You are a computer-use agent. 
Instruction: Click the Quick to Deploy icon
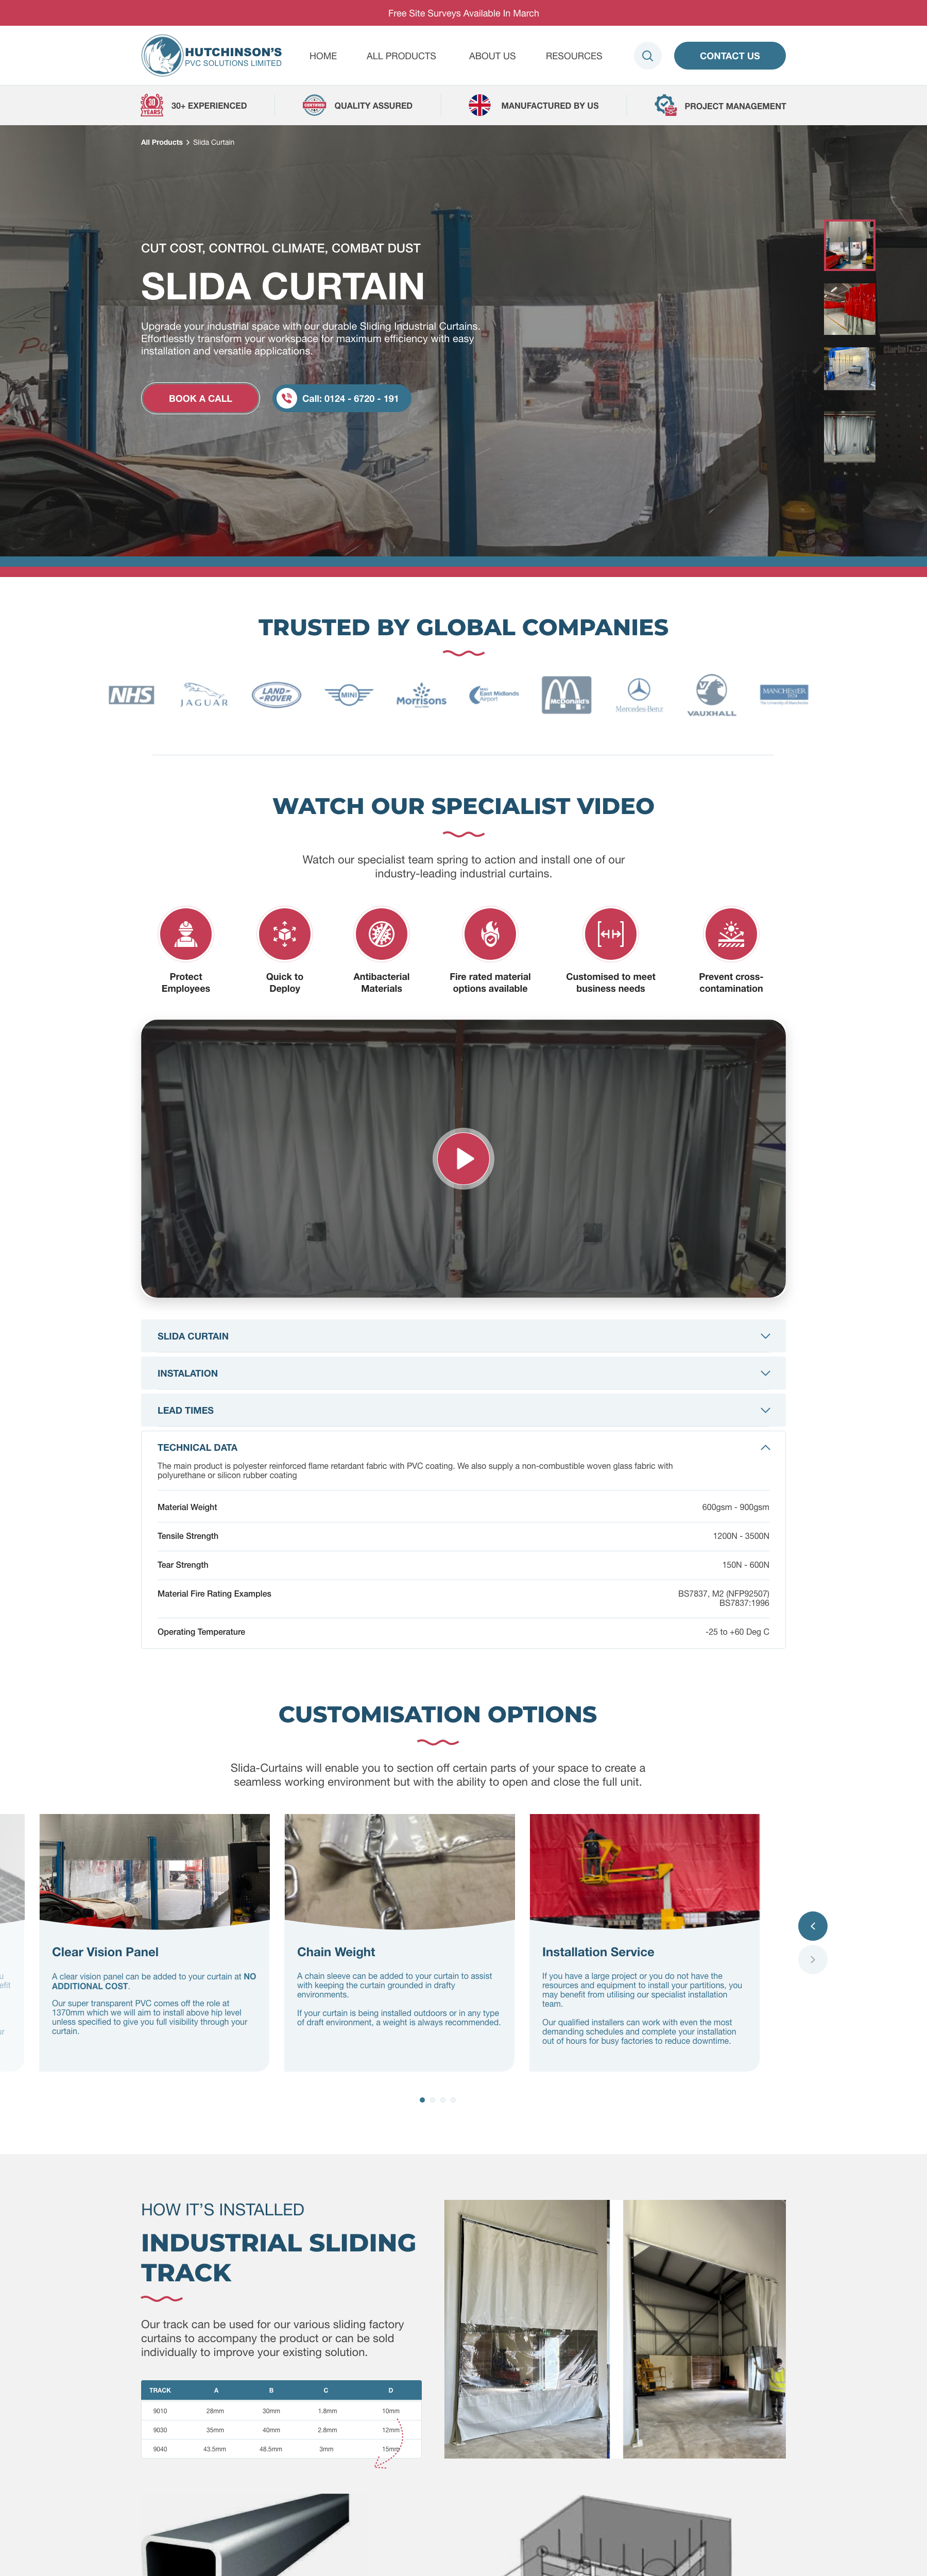coord(285,934)
